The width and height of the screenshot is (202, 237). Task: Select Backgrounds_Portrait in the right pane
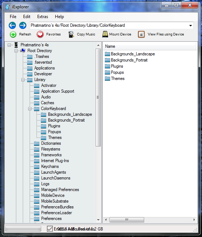pyautogui.click(x=129, y=60)
